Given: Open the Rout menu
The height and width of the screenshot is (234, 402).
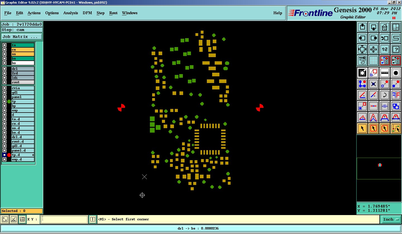Looking at the screenshot, I should pos(113,13).
